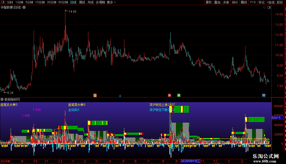
Task: Activate the 画线 drawing tool
Action: click(x=244, y=2)
